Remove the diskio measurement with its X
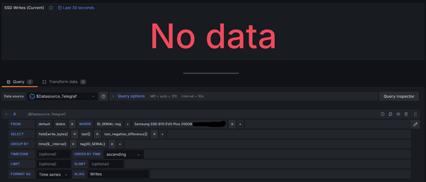 (72, 124)
